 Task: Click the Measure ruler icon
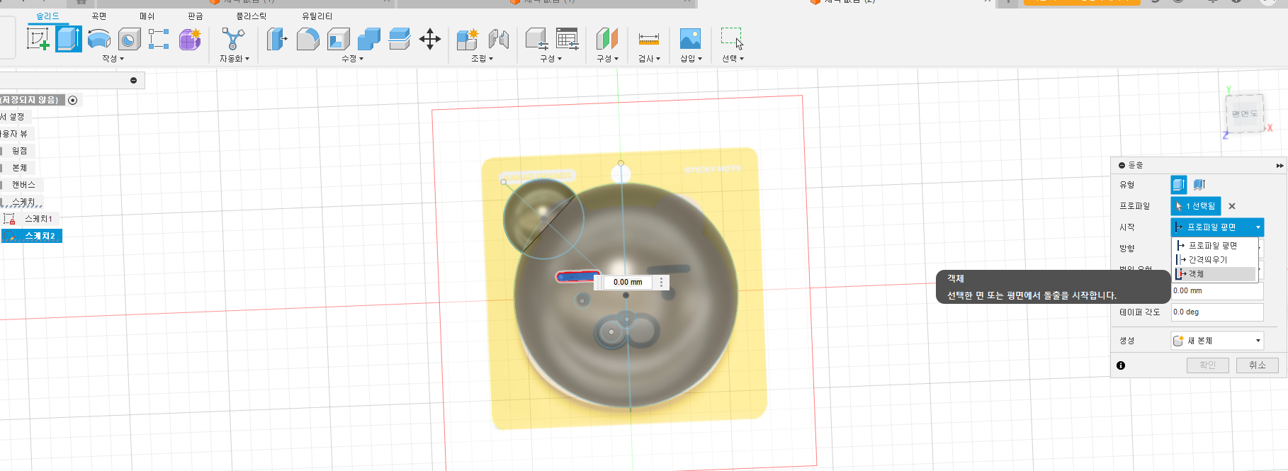click(x=648, y=39)
